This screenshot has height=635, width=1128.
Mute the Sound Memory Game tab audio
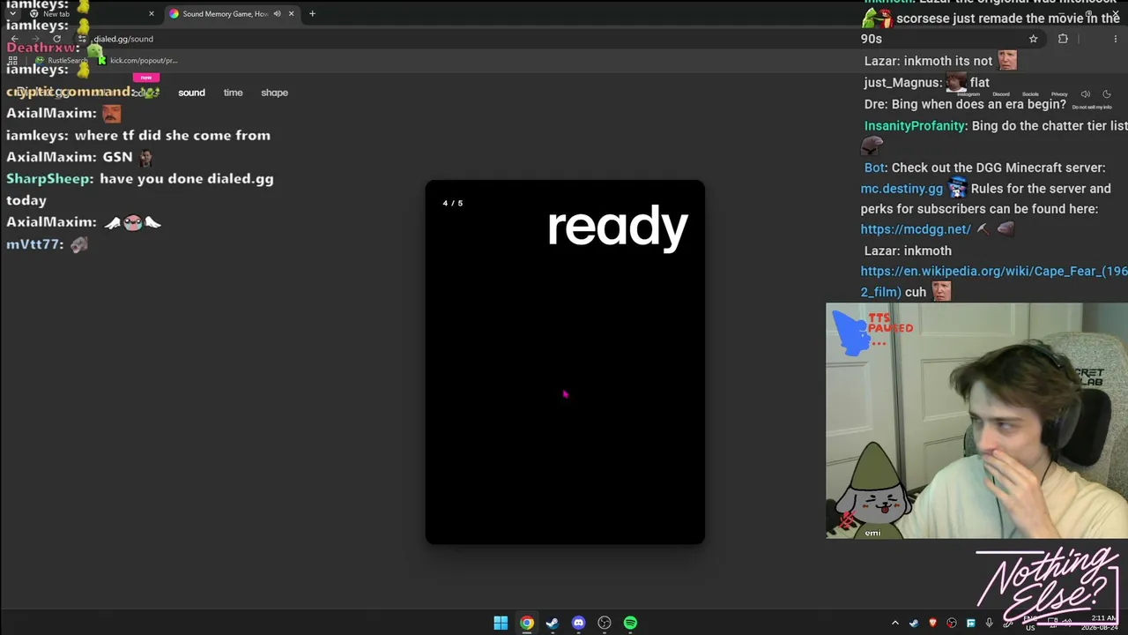point(277,13)
